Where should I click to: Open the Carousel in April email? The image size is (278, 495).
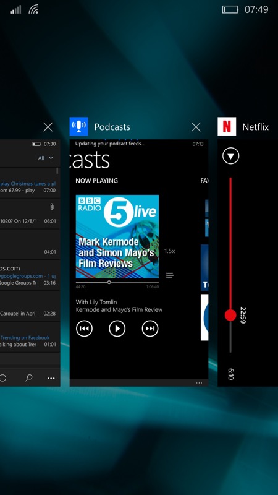coord(30,306)
